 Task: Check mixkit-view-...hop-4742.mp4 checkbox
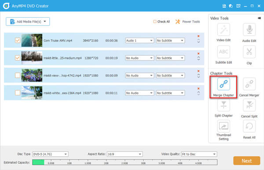18,75
